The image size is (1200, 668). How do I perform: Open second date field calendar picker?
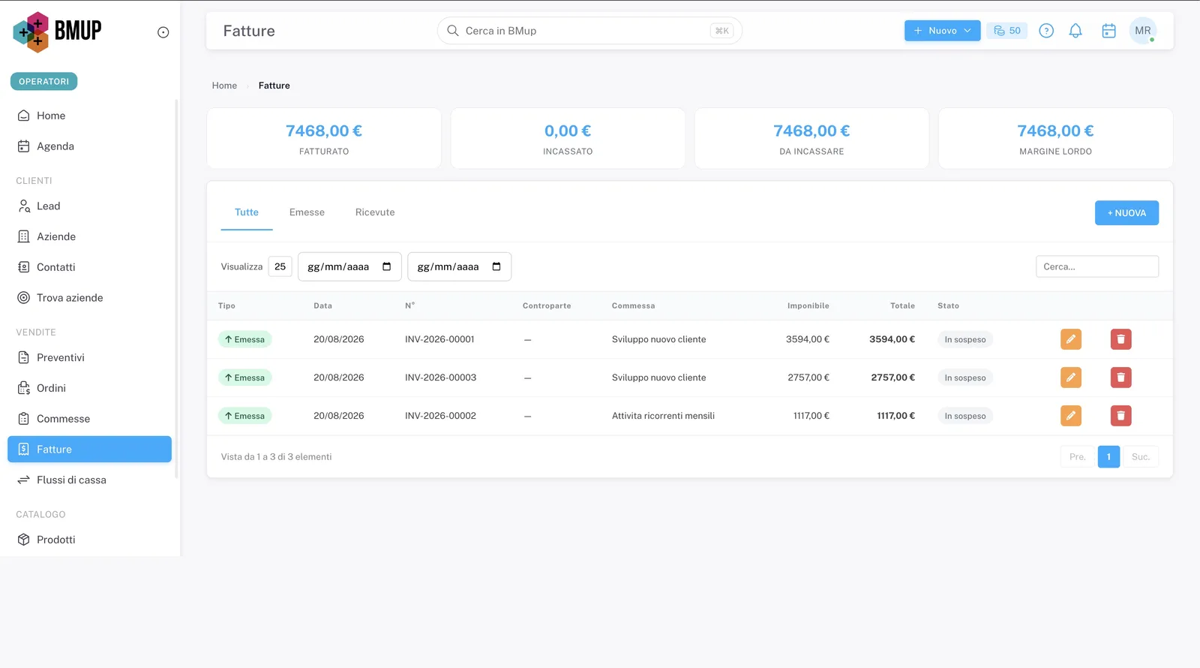(496, 266)
